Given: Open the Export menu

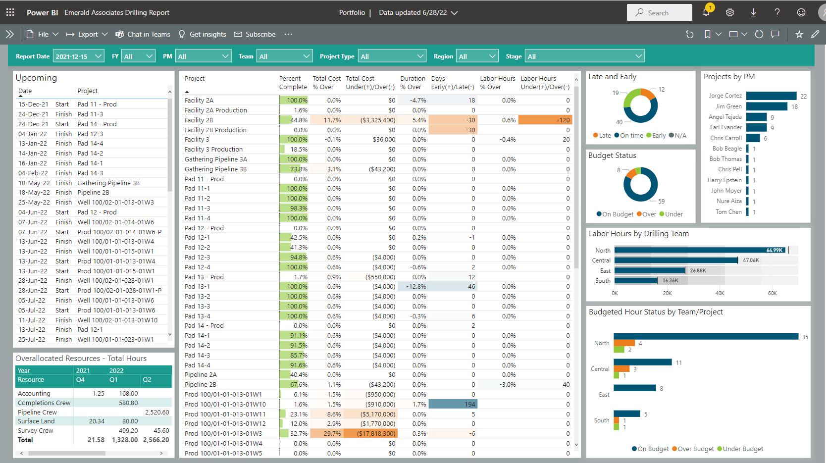Looking at the screenshot, I should click(x=87, y=34).
